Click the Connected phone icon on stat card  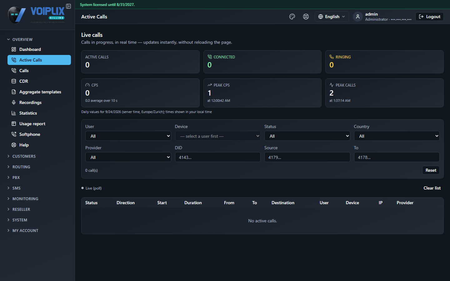pyautogui.click(x=210, y=57)
